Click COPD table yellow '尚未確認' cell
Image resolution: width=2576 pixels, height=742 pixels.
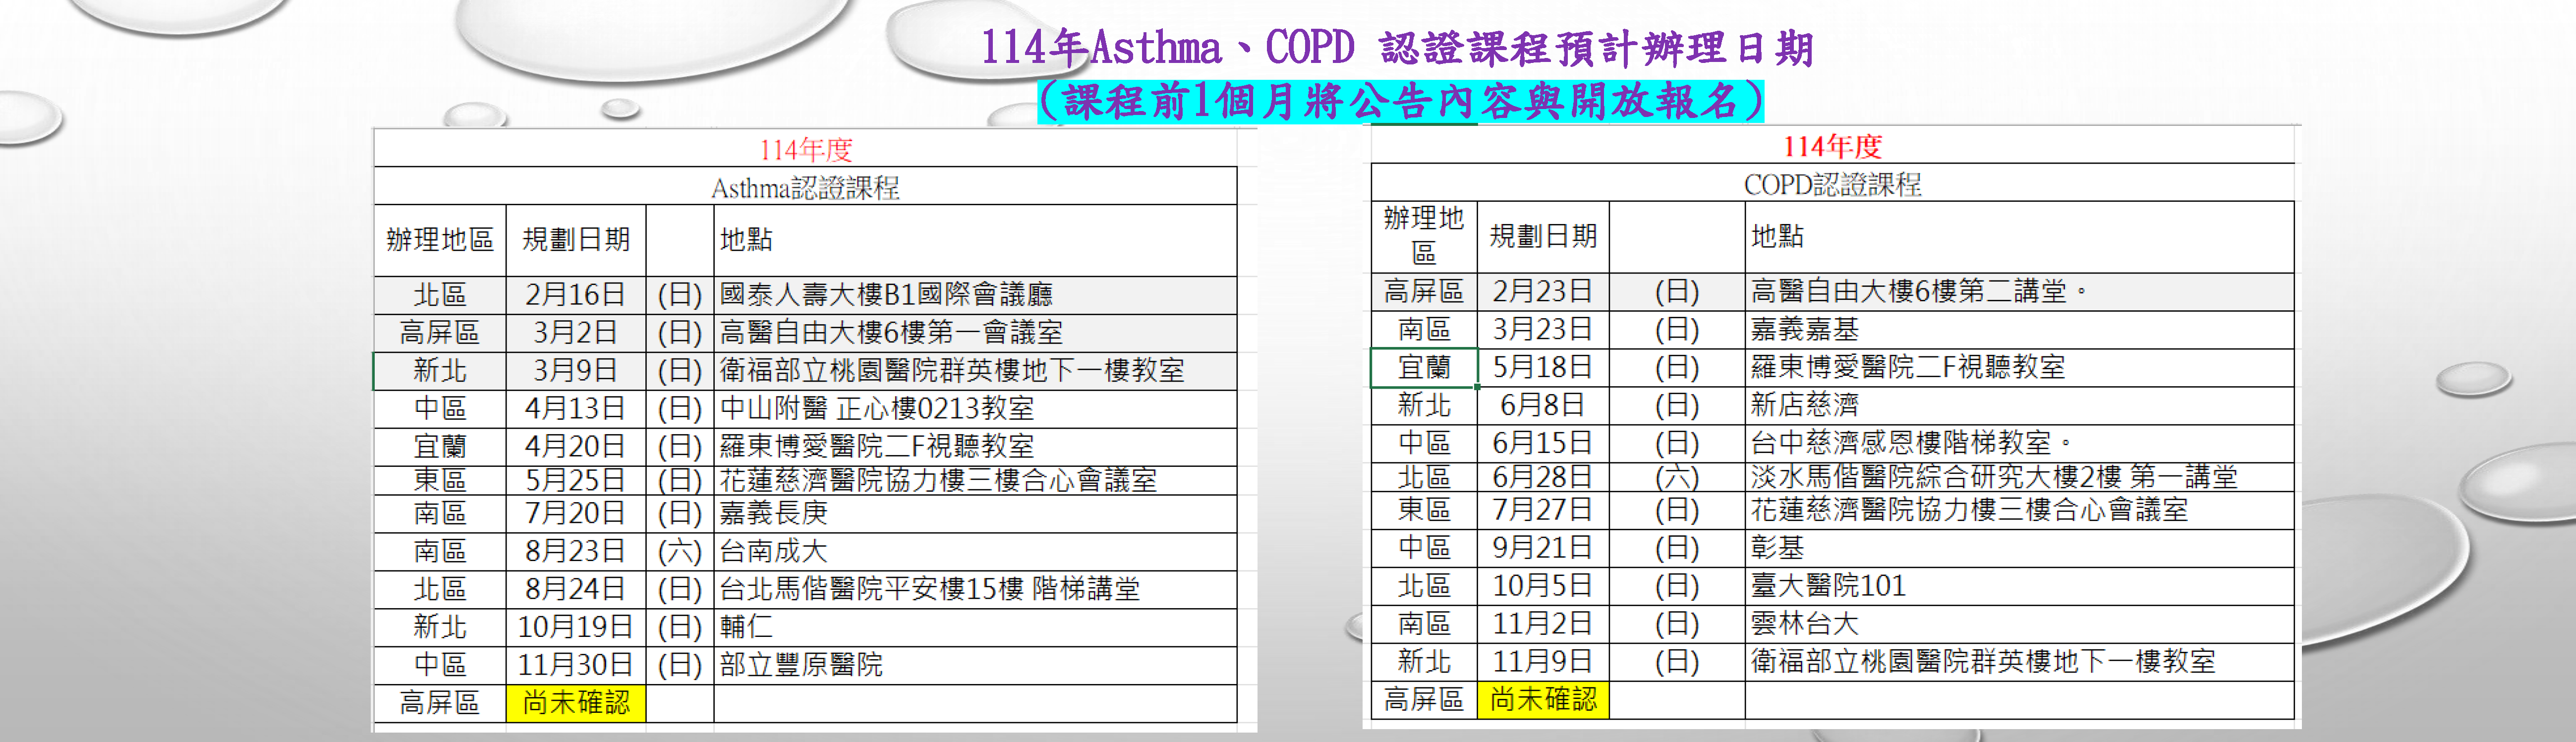(x=1543, y=700)
